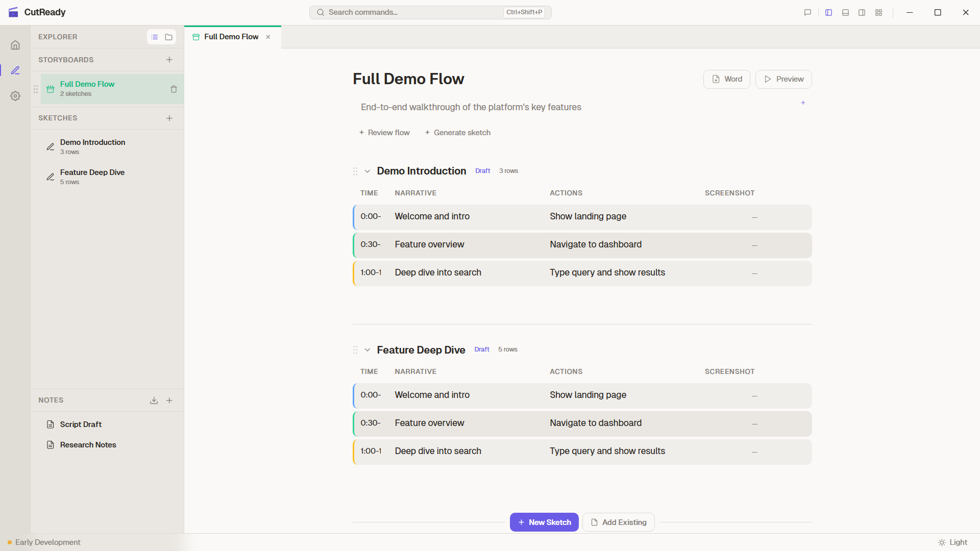The height and width of the screenshot is (551, 980).
Task: Add a new storyboard with the plus icon
Action: tap(169, 60)
